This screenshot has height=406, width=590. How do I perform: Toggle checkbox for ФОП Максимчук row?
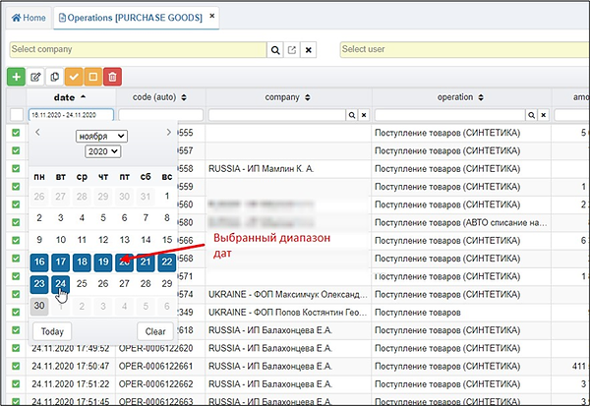(x=16, y=294)
